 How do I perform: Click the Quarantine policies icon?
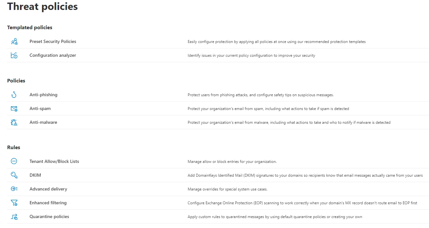(x=14, y=217)
